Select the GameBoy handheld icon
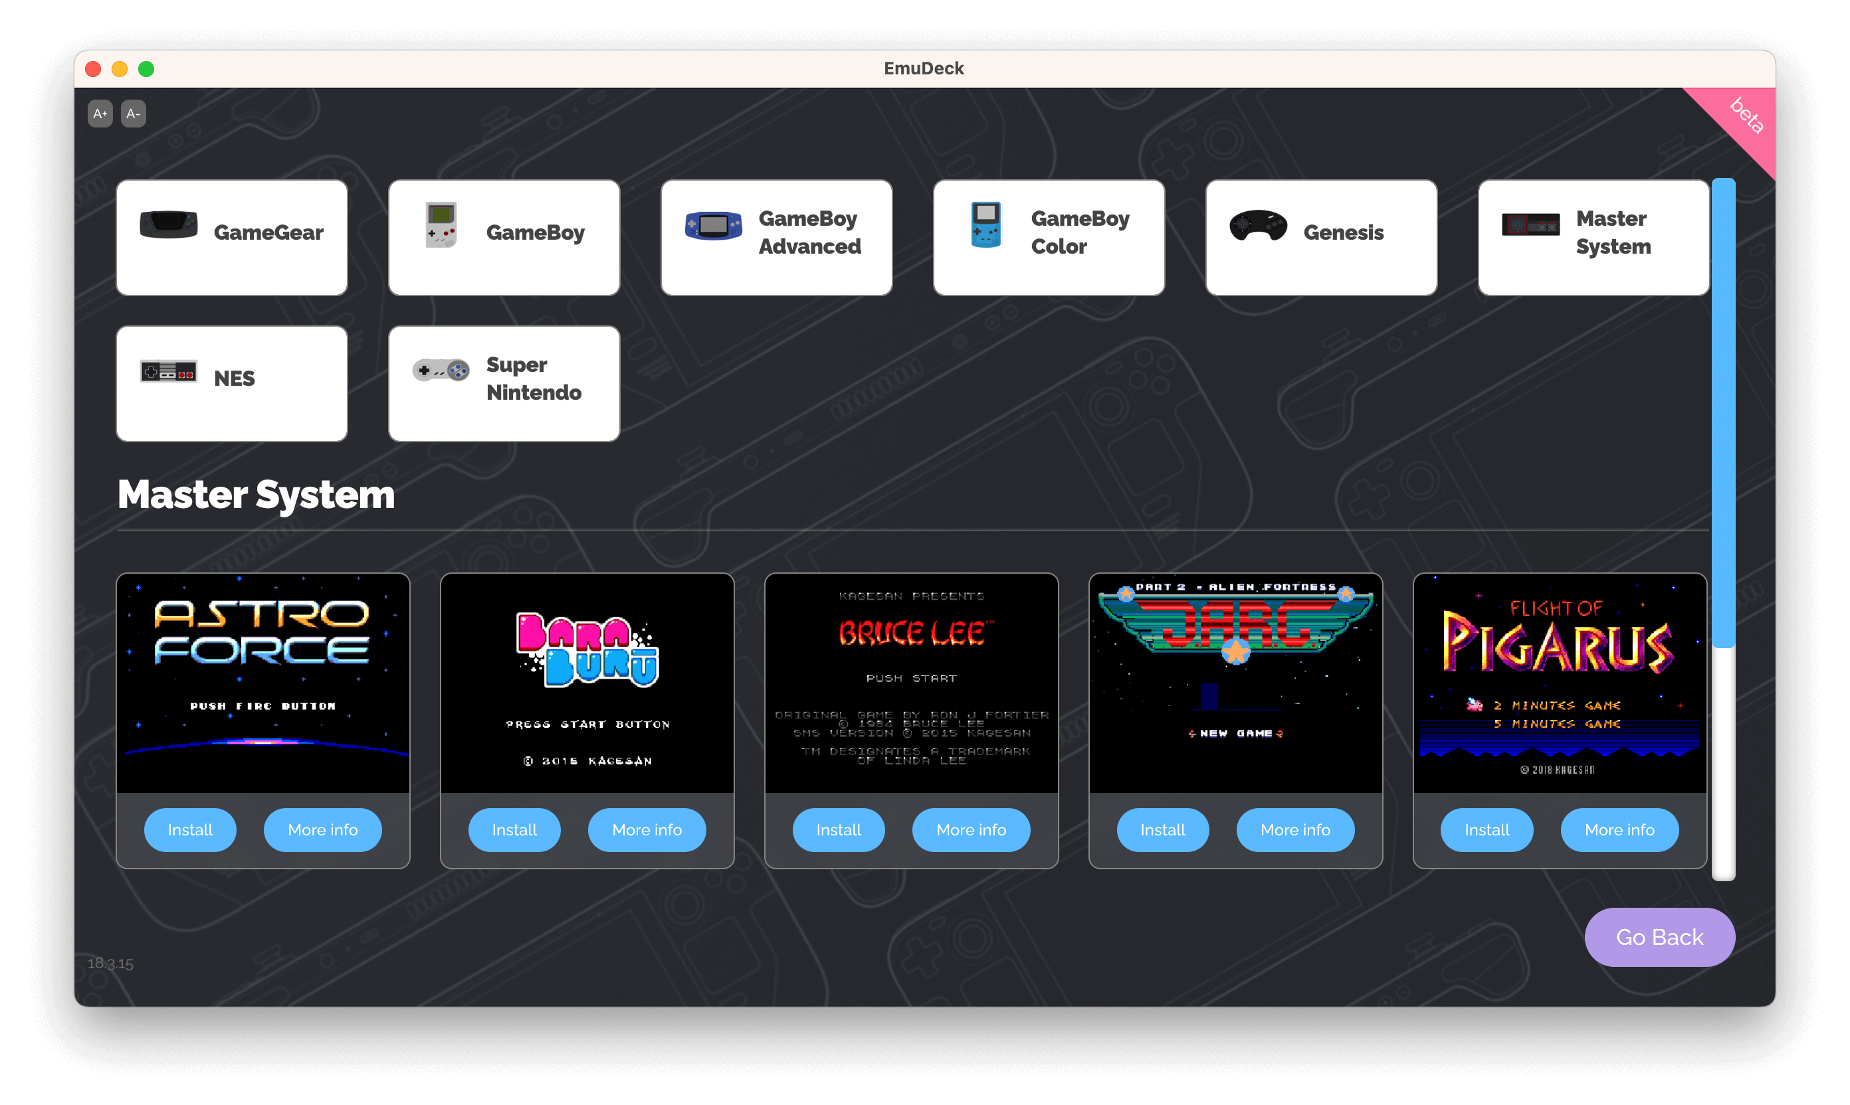The width and height of the screenshot is (1850, 1105). click(x=441, y=224)
